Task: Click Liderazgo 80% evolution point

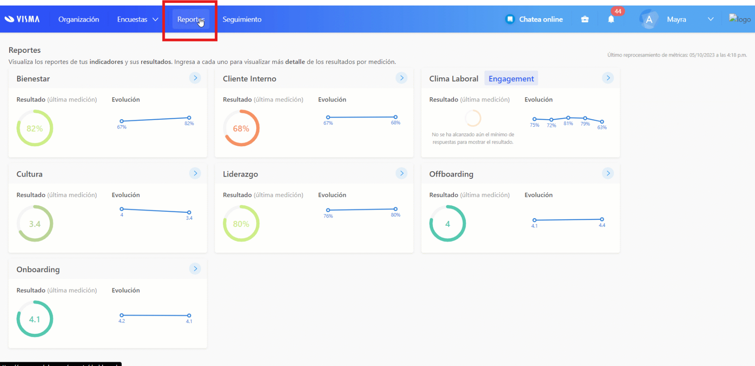Action: coord(396,209)
